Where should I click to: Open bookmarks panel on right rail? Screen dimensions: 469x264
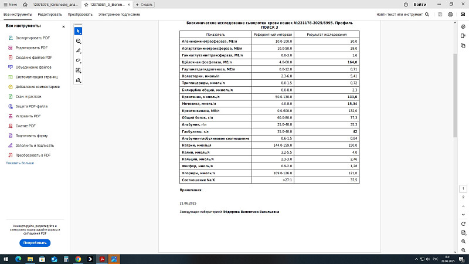(x=463, y=36)
